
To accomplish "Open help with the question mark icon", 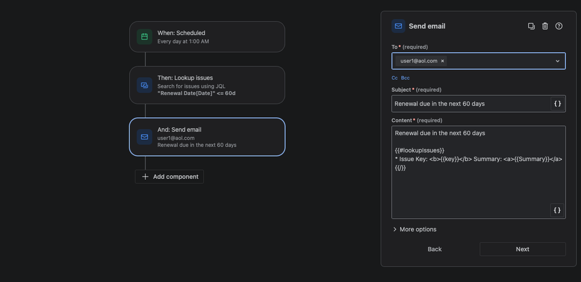I will [x=559, y=26].
